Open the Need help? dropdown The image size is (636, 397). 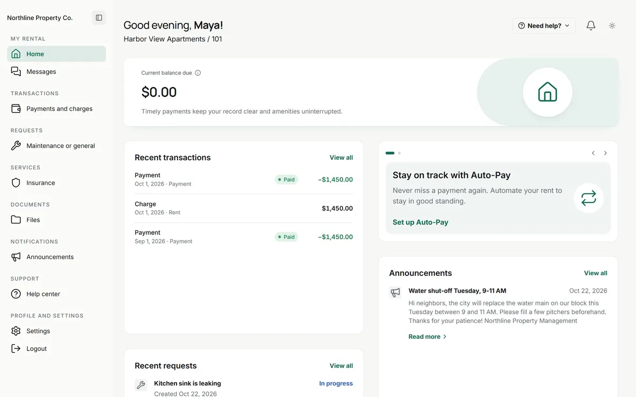click(x=544, y=25)
